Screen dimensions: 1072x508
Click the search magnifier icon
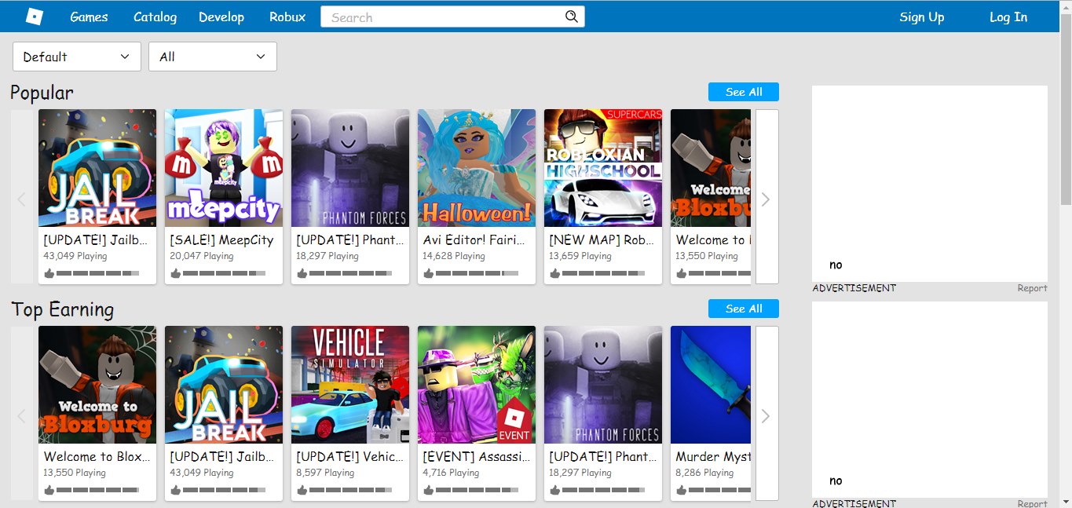(x=572, y=16)
